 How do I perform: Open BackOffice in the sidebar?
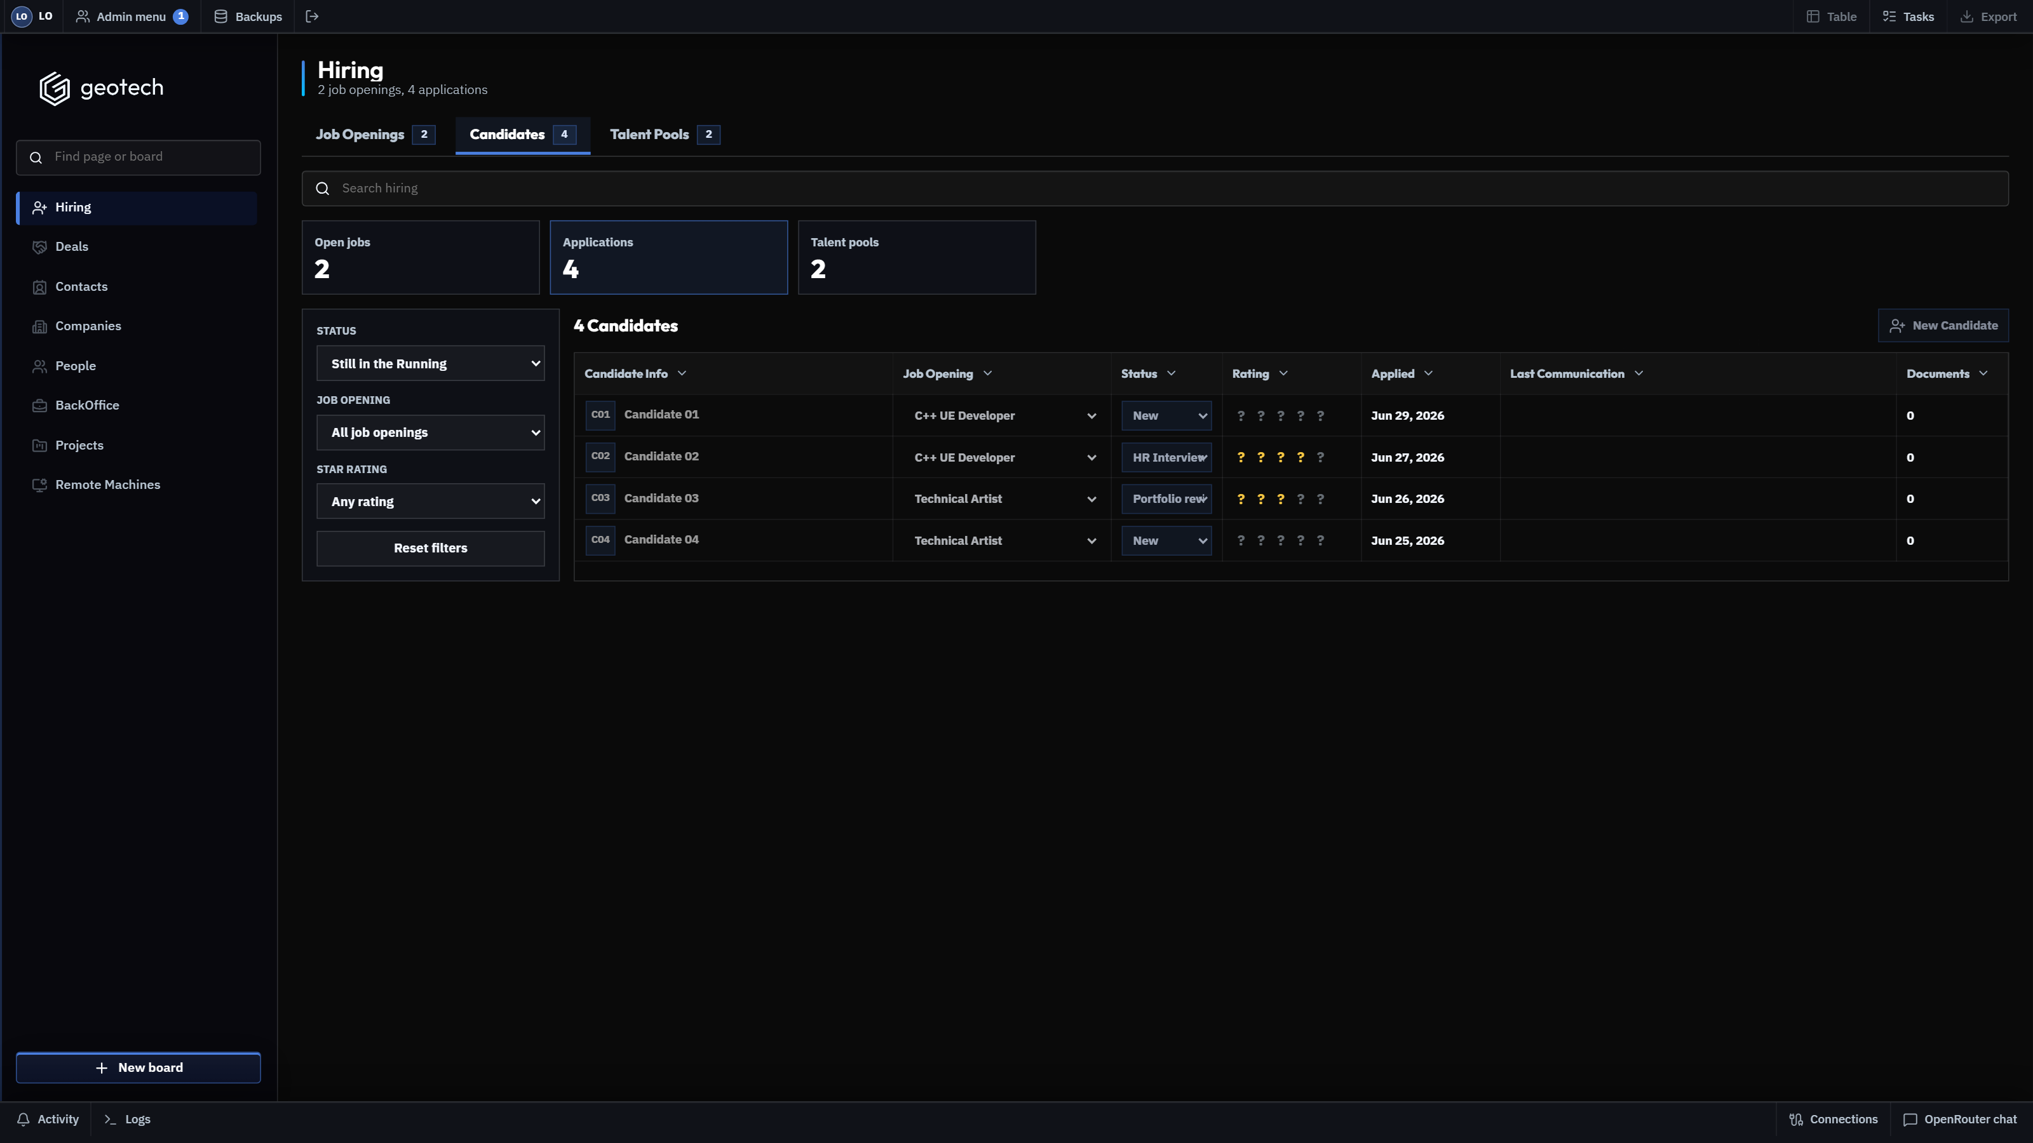pos(137,406)
